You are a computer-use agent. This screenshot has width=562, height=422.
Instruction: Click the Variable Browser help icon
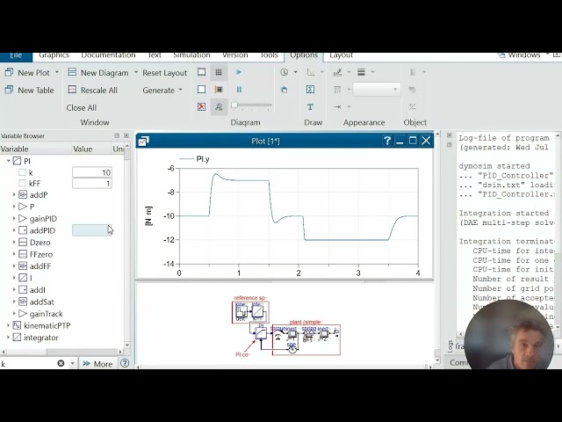pos(125,363)
